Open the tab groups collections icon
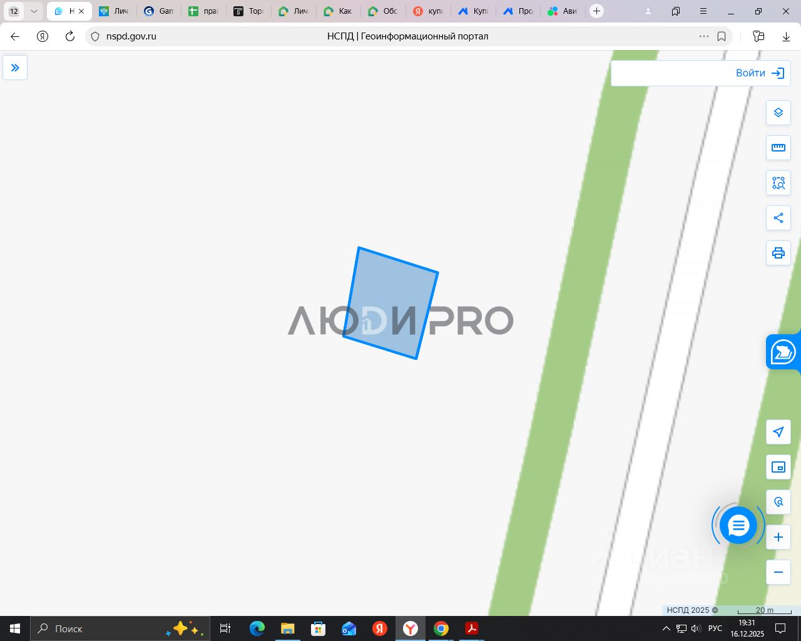The height and width of the screenshot is (641, 801). point(676,11)
